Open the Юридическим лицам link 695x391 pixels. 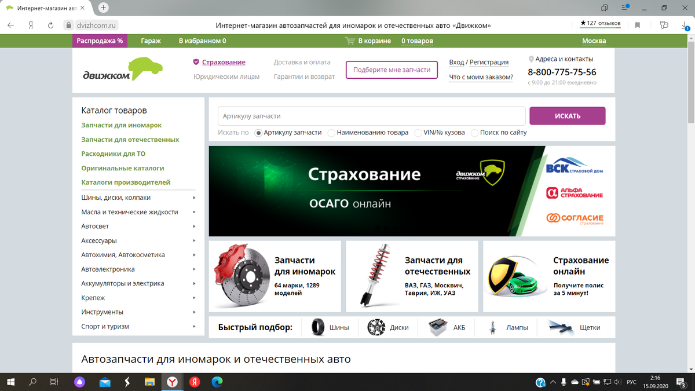(x=226, y=76)
